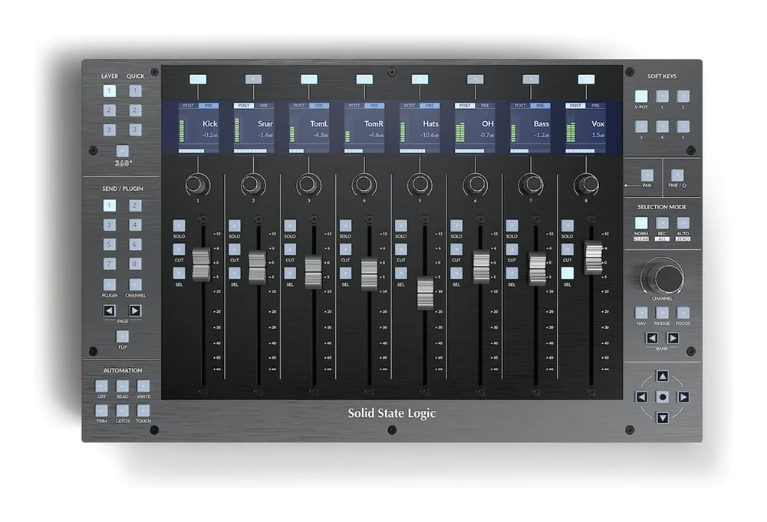Select Layer 1 button
Viewport: 767px width, 522px height.
pos(109,91)
